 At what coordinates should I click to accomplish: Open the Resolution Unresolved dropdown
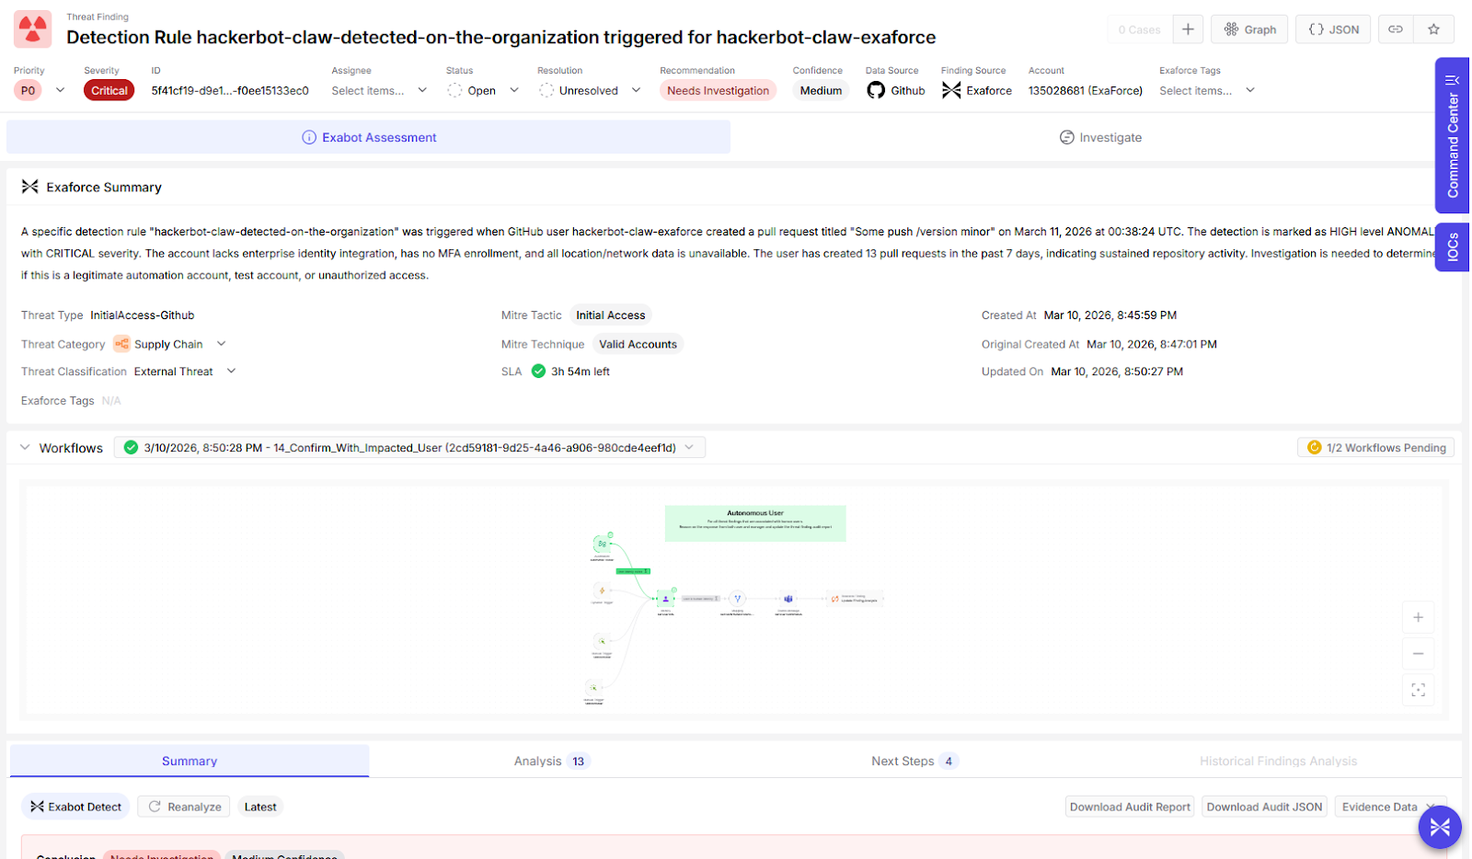pos(590,90)
